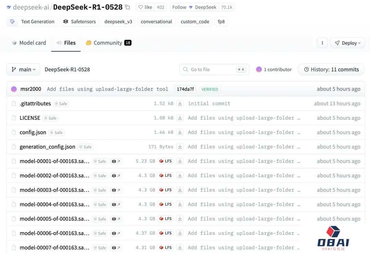Open History: 11 commits
This screenshot has height=254, width=370.
tap(331, 70)
